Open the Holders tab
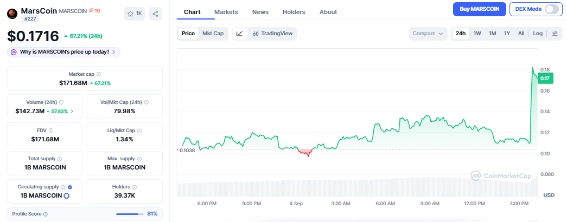567x222 pixels. (x=294, y=12)
